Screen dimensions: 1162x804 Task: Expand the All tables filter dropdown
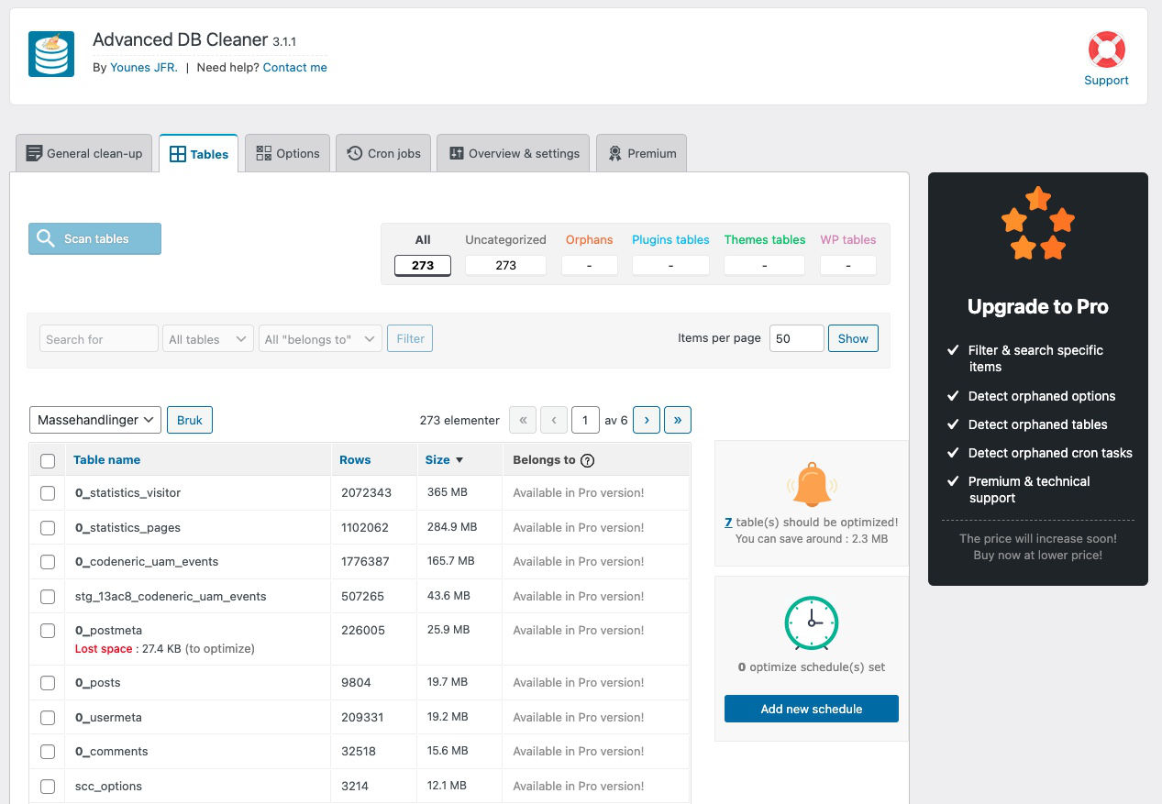(207, 339)
